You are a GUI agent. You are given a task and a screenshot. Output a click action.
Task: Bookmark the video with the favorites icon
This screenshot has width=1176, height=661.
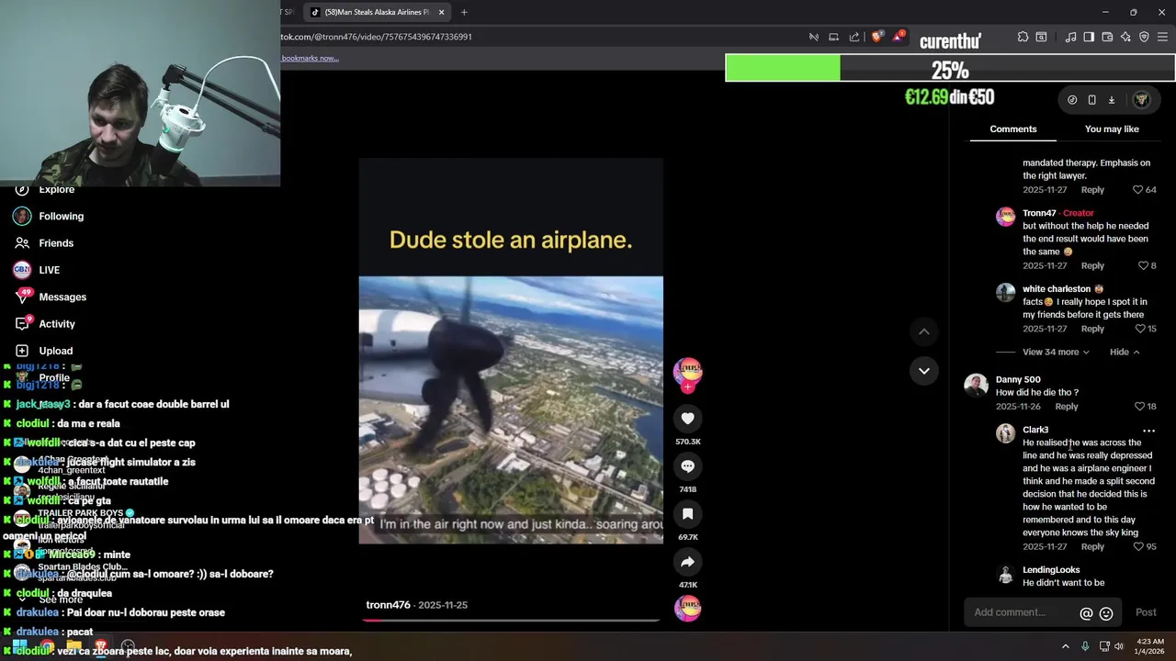[x=687, y=514]
